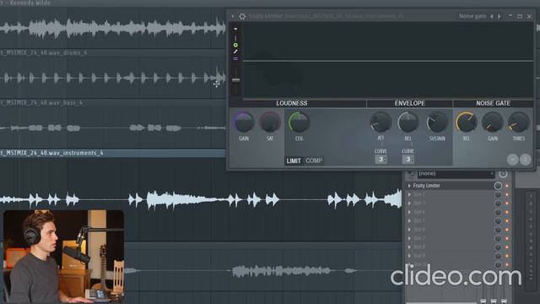Click the Slot 5 mix knob
540x304 pixels.
click(498, 221)
